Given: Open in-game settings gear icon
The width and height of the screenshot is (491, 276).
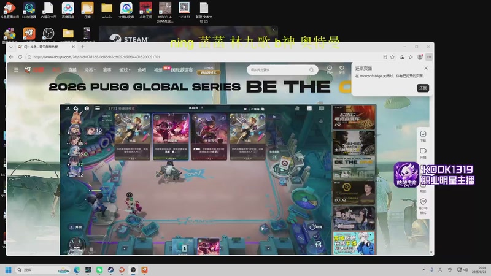Looking at the screenshot, I should click(x=75, y=109).
